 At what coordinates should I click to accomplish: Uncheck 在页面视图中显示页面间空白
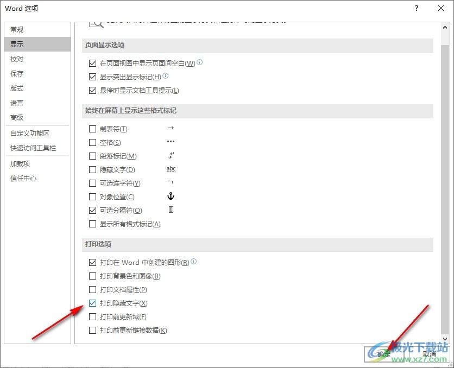click(x=92, y=63)
